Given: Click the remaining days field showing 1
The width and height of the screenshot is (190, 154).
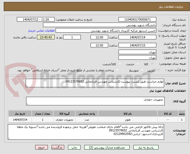Looking at the screenshot, I should coord(72,37).
